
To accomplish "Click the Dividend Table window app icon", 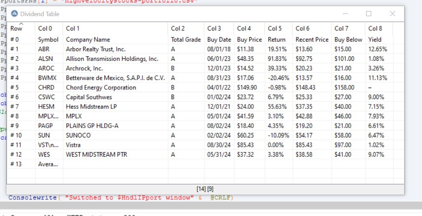I will (x=14, y=14).
